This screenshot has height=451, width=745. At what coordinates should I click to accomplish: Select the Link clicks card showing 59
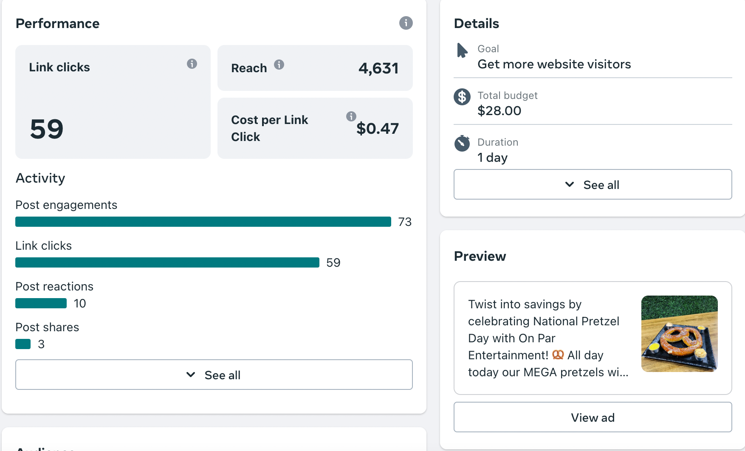(113, 102)
